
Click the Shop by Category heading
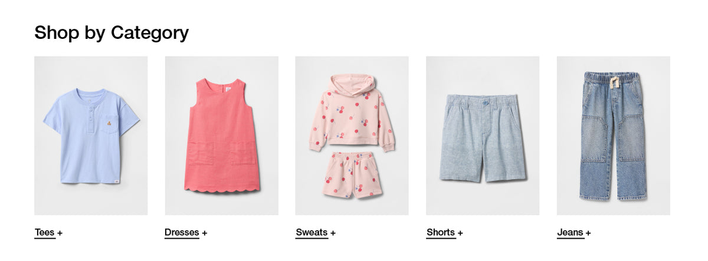click(112, 32)
